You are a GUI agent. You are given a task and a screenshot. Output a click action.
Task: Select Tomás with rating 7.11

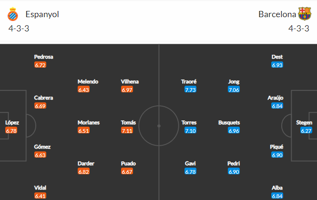(128, 123)
